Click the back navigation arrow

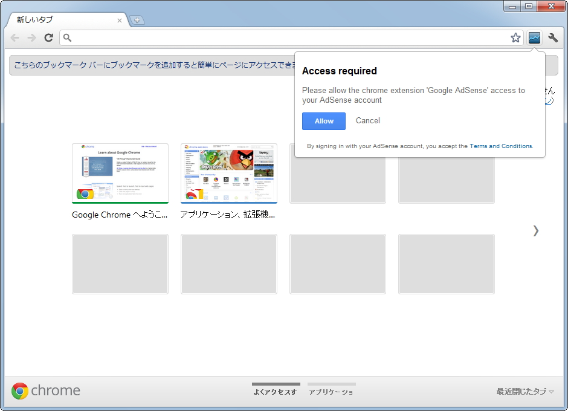[15, 37]
